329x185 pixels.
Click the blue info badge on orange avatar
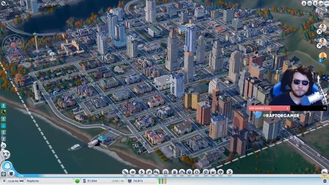point(321,61)
